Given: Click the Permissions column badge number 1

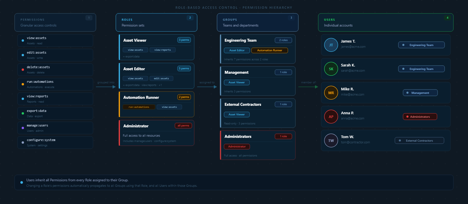Looking at the screenshot, I should pos(89,18).
